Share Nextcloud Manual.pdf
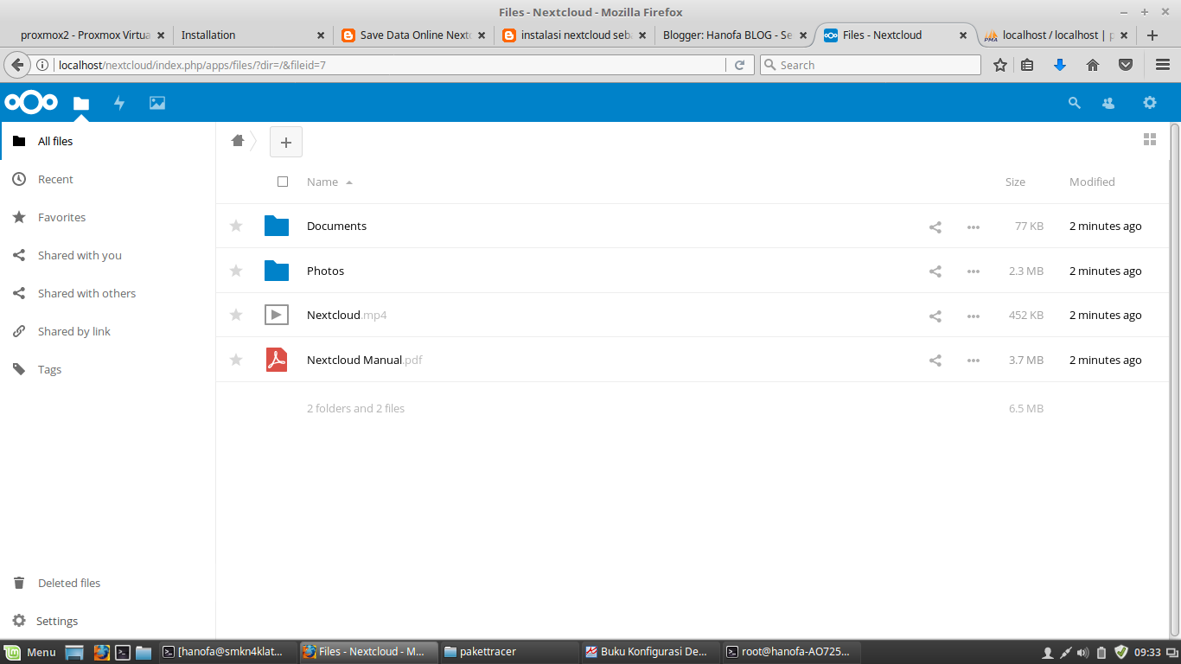1181x664 pixels. click(935, 361)
